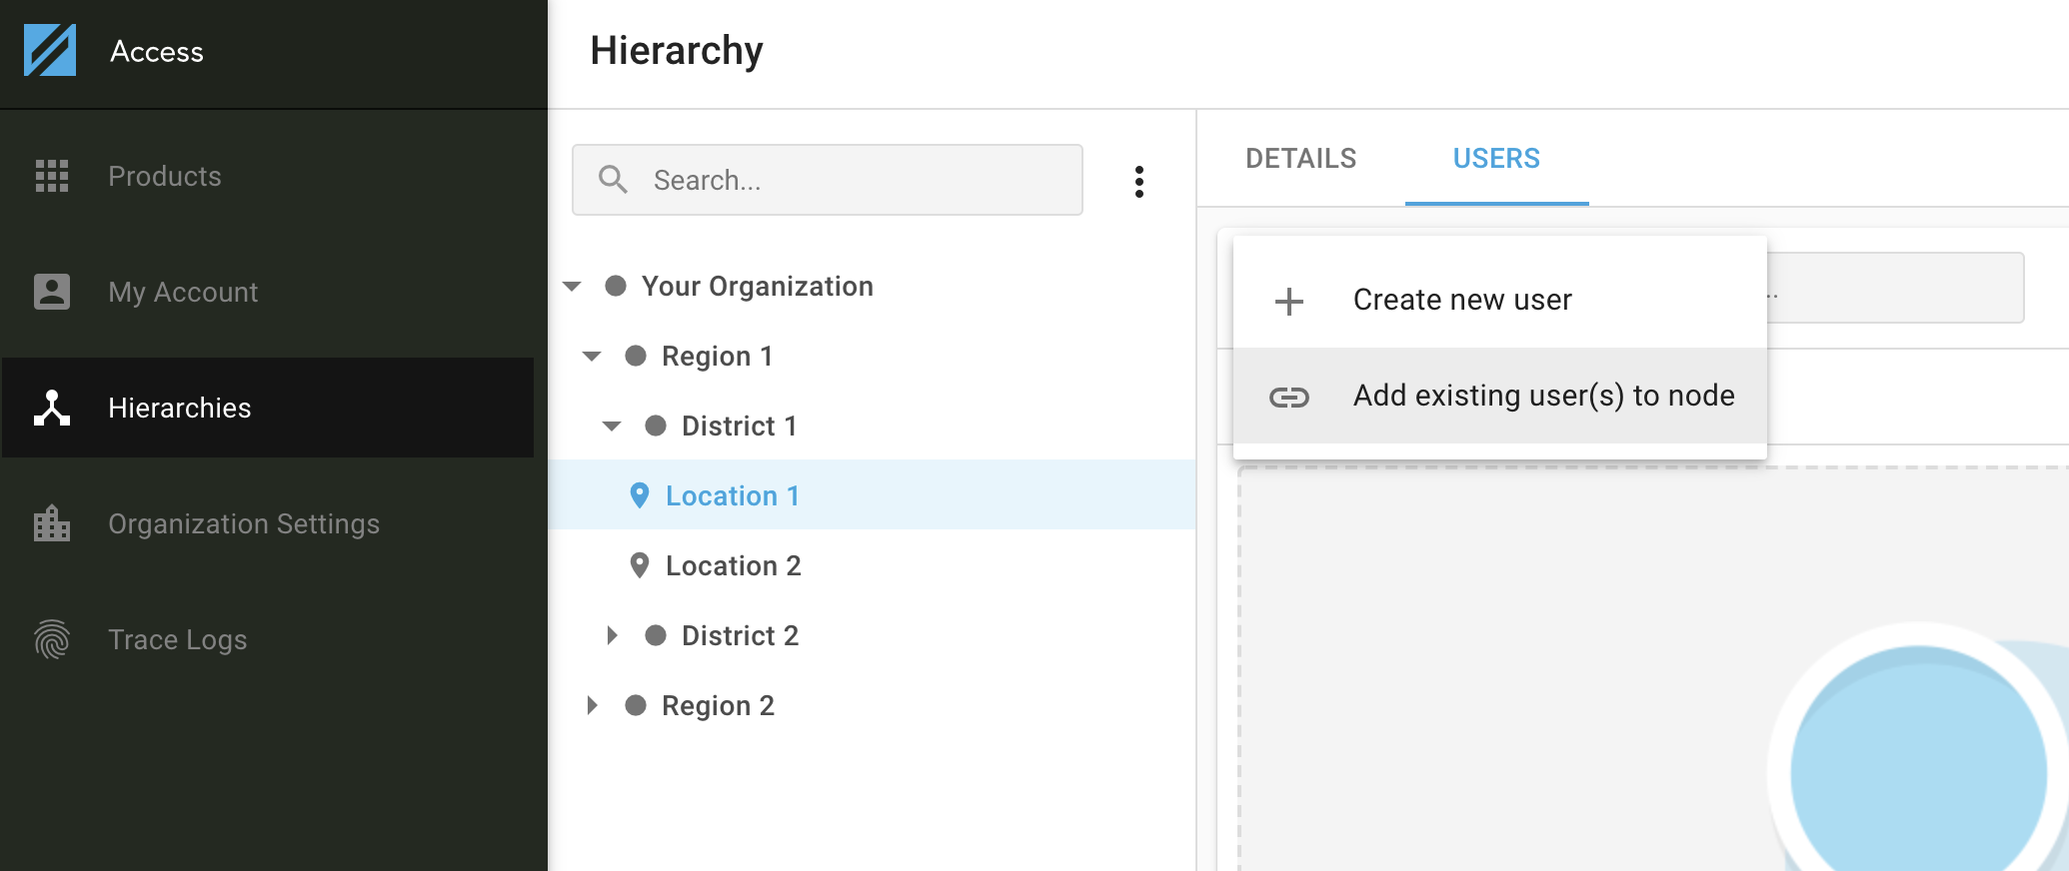Collapse the District 1 node
Viewport: 2069px width, 871px height.
tap(612, 427)
